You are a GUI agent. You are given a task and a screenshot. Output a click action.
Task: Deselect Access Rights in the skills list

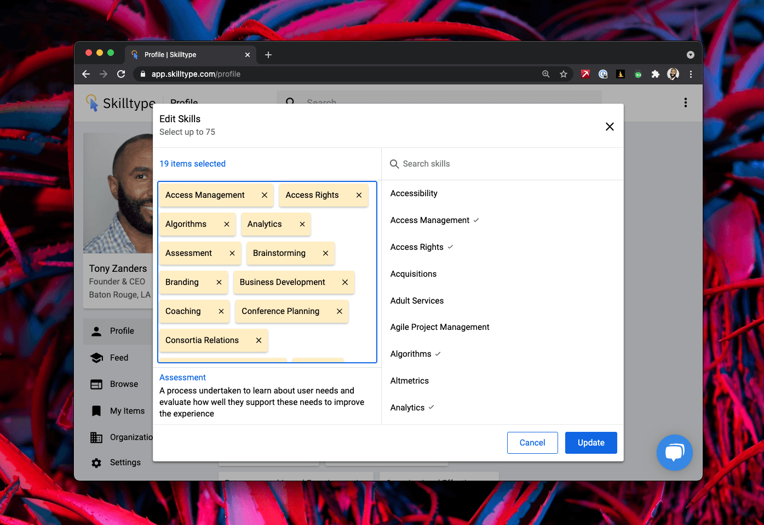417,247
